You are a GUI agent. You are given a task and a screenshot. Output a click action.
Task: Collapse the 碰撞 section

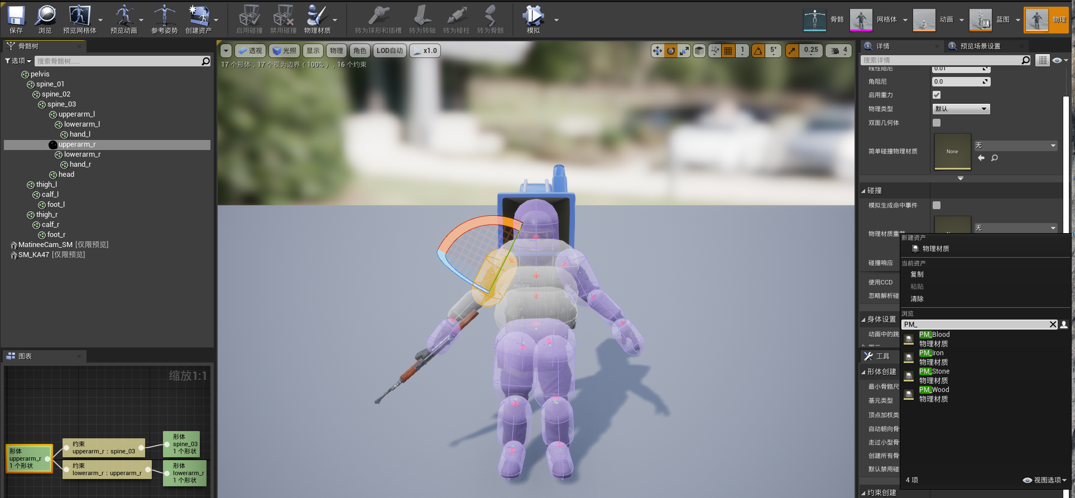(x=863, y=191)
